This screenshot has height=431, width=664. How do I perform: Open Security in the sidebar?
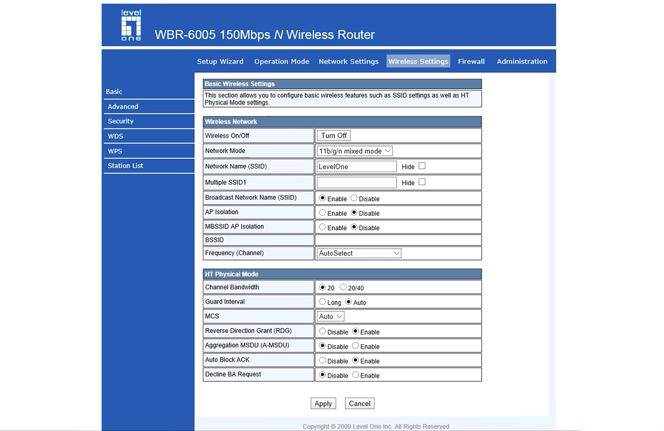tap(120, 121)
